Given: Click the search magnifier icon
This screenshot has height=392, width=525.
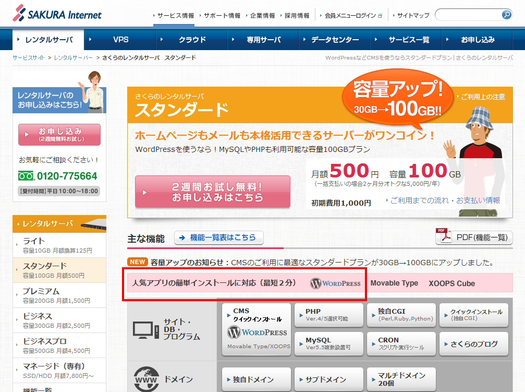Looking at the screenshot, I should point(507,15).
